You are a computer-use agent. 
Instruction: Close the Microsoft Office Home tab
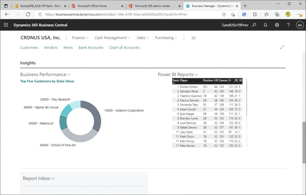tap(122, 6)
